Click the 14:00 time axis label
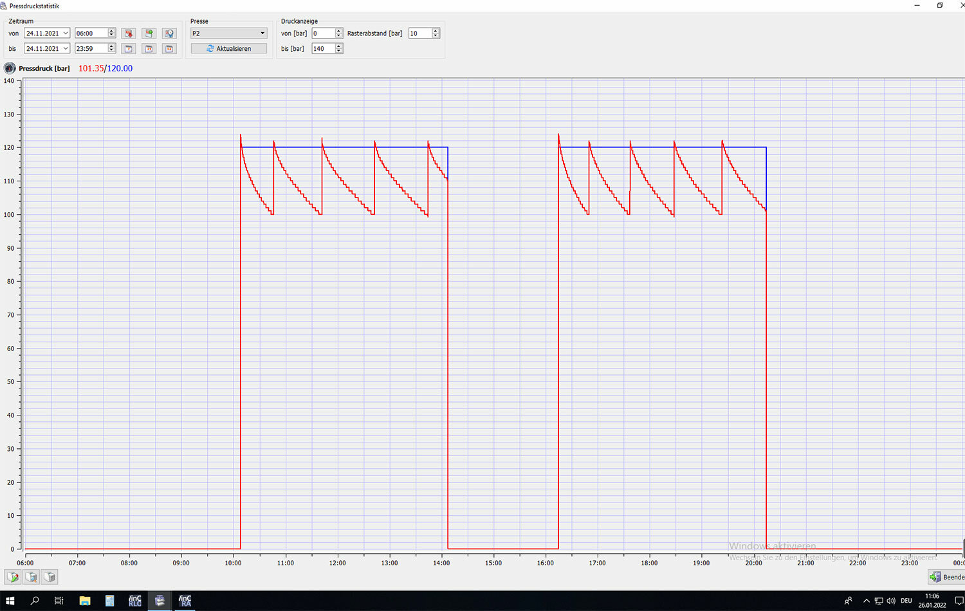Image resolution: width=965 pixels, height=611 pixels. click(x=441, y=563)
